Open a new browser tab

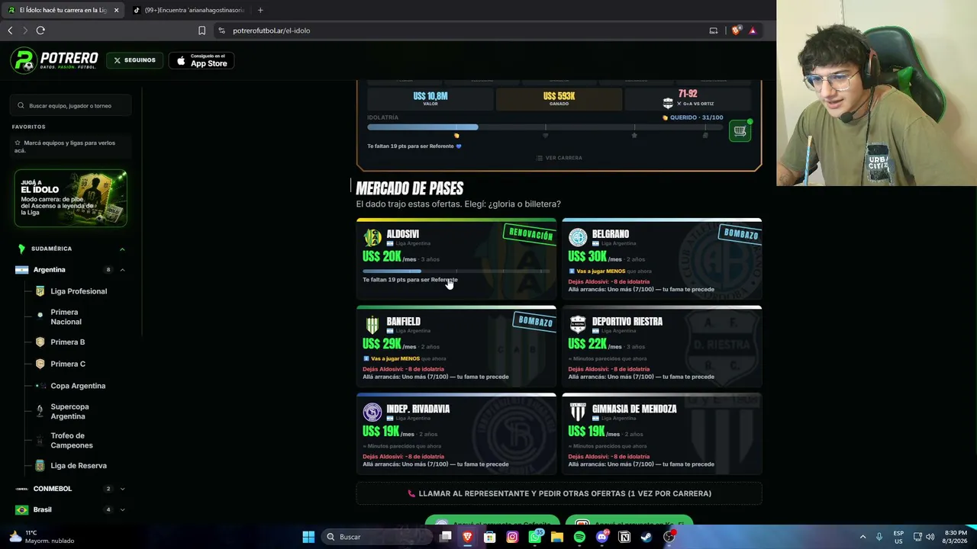(260, 10)
